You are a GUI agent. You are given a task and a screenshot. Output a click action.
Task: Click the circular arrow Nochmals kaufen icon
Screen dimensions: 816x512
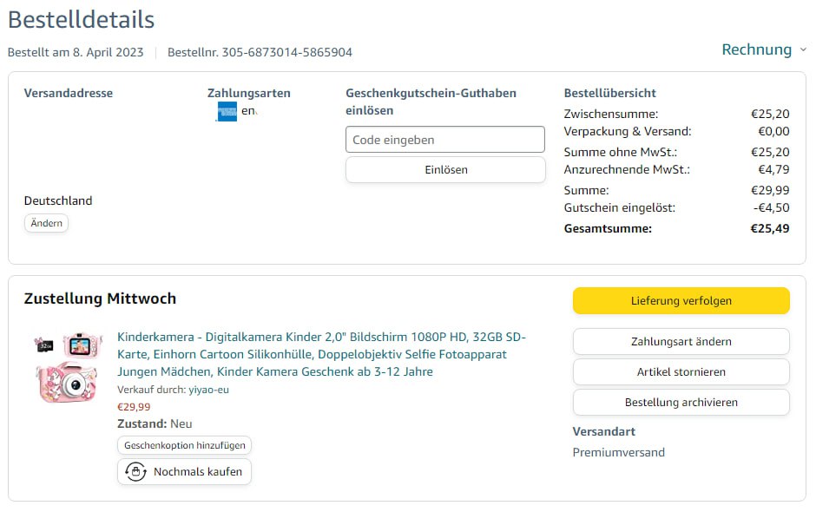coord(135,471)
